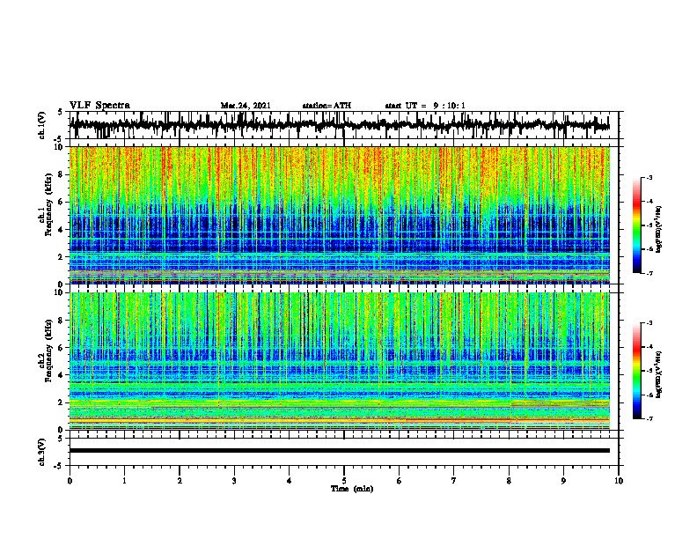
Task: Click the ch.2 spectrogram color scale bar
Action: pos(636,371)
